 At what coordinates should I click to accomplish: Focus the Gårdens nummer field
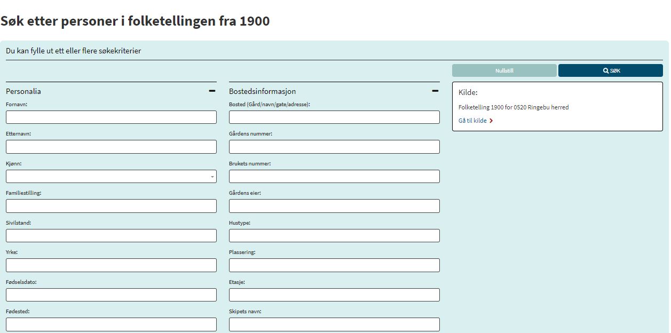334,147
